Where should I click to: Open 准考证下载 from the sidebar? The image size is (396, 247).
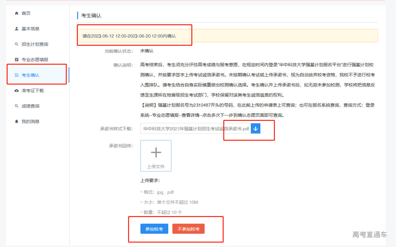pos(33,91)
